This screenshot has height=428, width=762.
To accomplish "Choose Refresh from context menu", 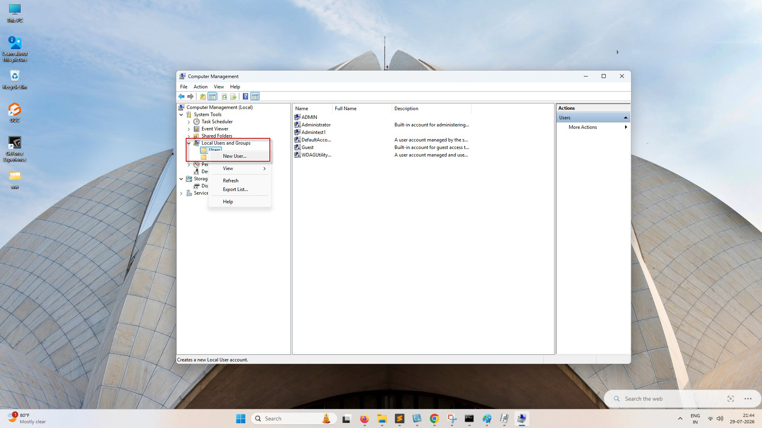I will (x=240, y=181).
